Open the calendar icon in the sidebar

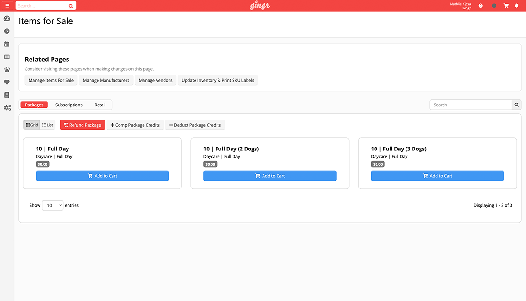pyautogui.click(x=7, y=44)
